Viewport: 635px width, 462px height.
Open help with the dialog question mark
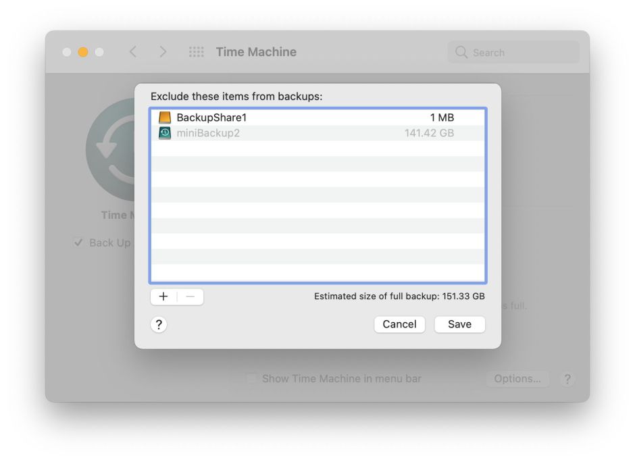click(x=159, y=325)
